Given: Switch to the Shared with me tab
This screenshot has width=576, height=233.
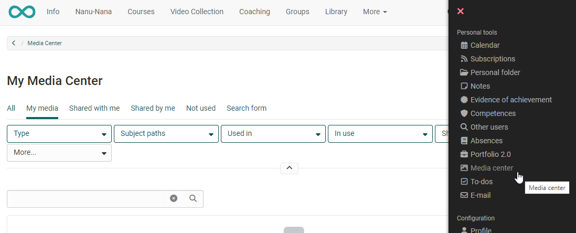Looking at the screenshot, I should click(94, 108).
